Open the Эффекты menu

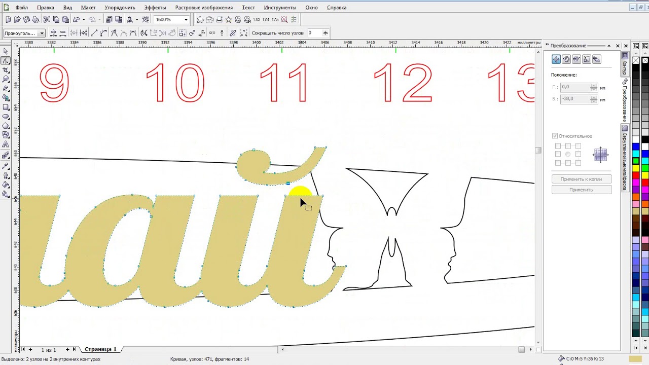155,8
